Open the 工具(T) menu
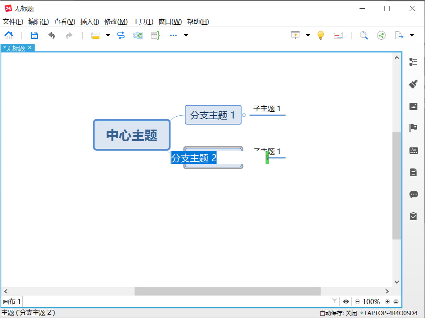This screenshot has width=425, height=318. pyautogui.click(x=143, y=22)
